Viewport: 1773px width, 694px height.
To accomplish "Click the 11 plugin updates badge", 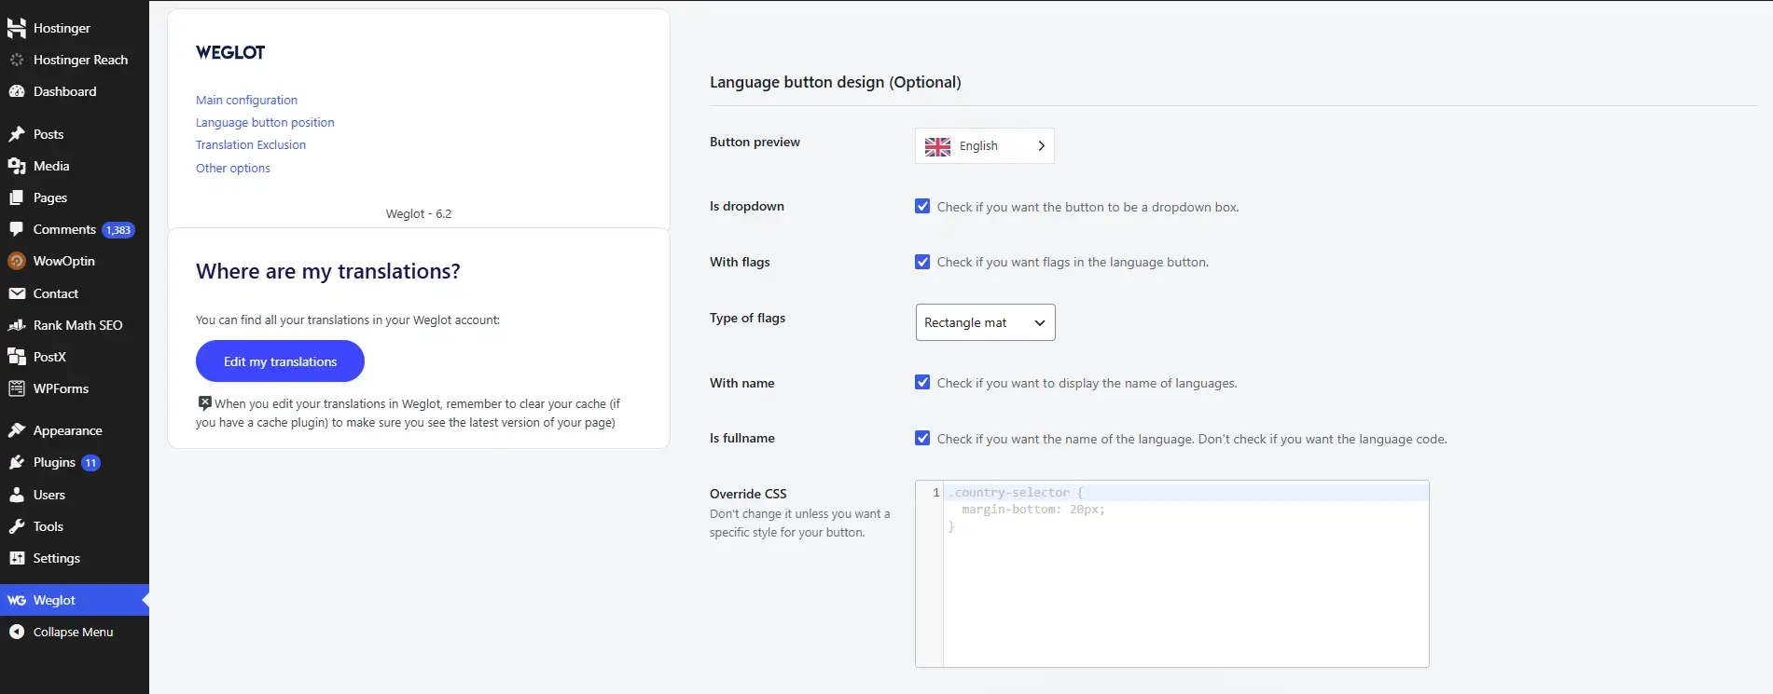I will point(90,463).
